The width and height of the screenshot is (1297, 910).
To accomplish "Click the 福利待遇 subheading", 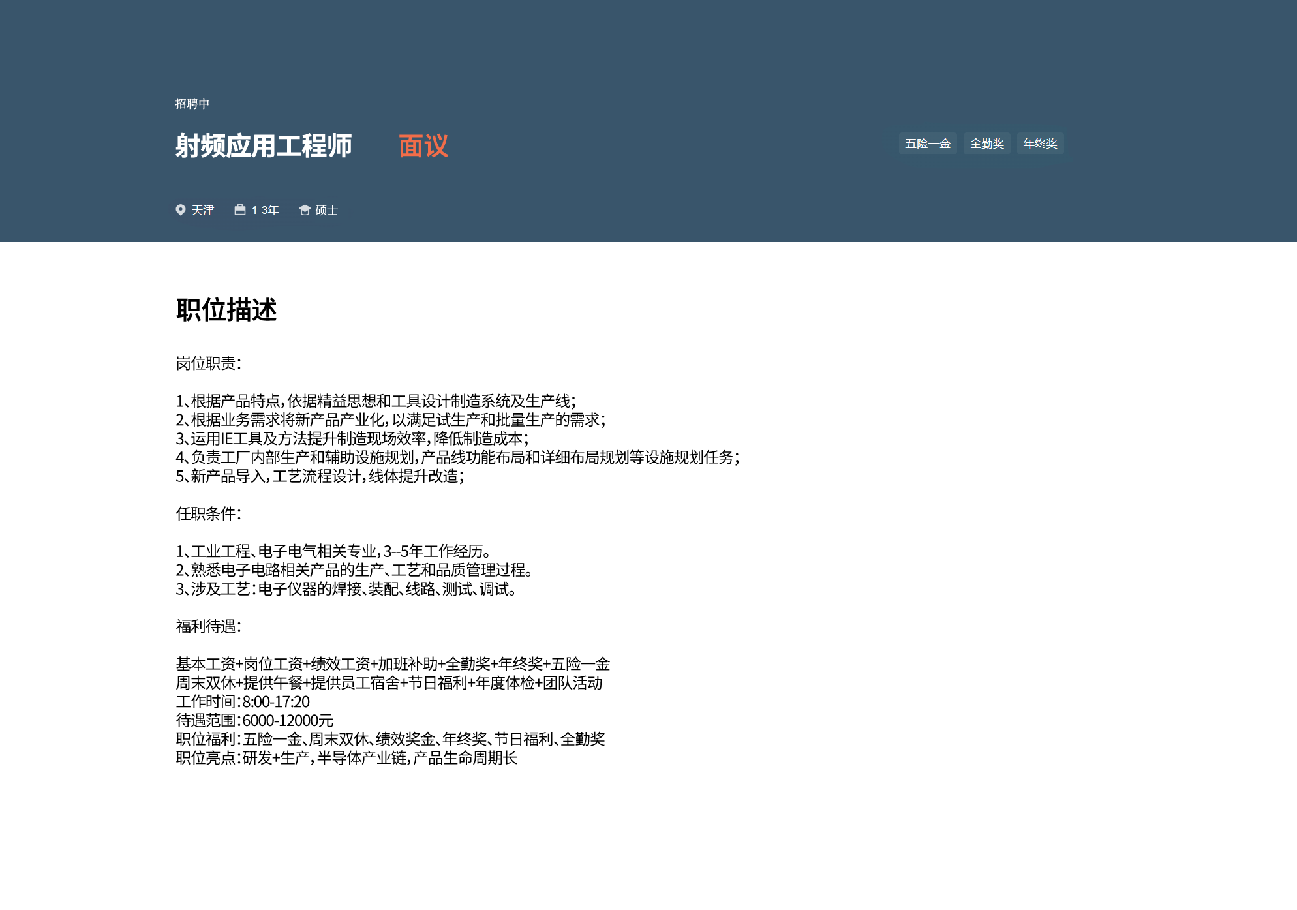I will (x=209, y=627).
